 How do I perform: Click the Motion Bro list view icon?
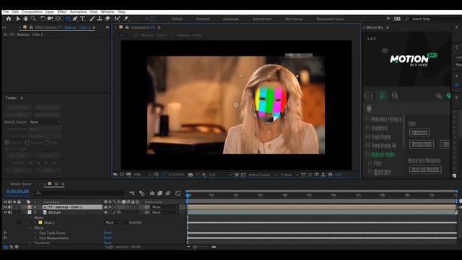coord(382,95)
